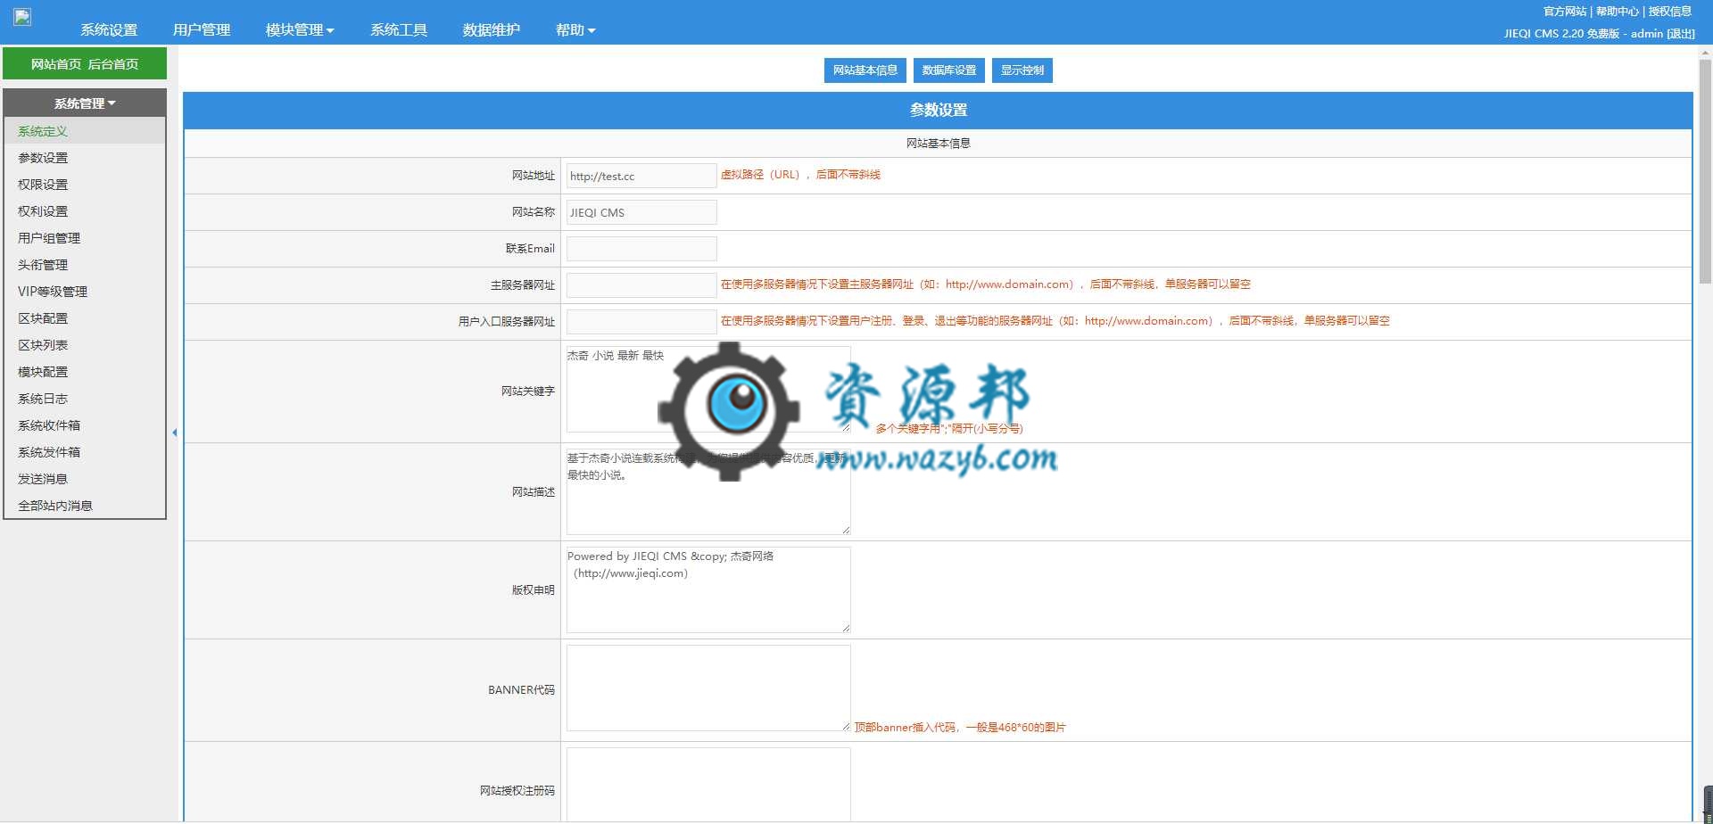The width and height of the screenshot is (1713, 824).
Task: Click inside the BANNER代码 text area
Action: click(x=708, y=688)
